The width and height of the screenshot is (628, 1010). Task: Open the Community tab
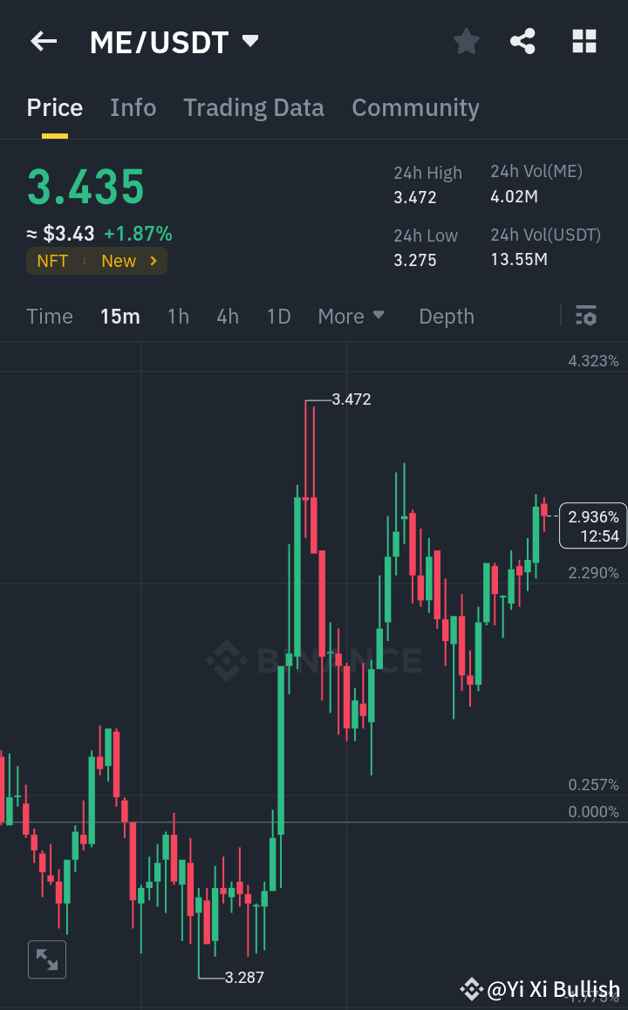pos(415,107)
